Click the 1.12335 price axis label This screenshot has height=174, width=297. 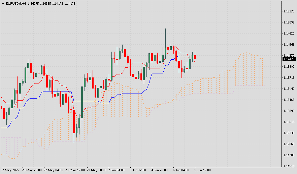(289, 133)
